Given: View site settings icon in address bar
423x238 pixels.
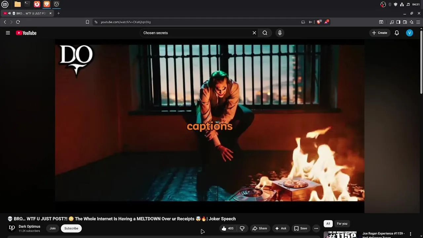Looking at the screenshot, I should (96, 22).
